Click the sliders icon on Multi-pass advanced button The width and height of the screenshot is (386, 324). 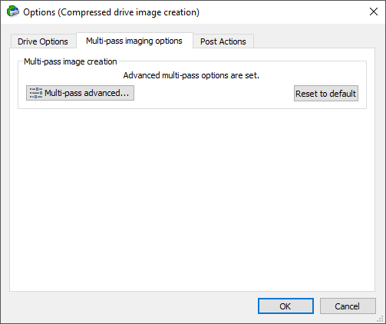[36, 93]
